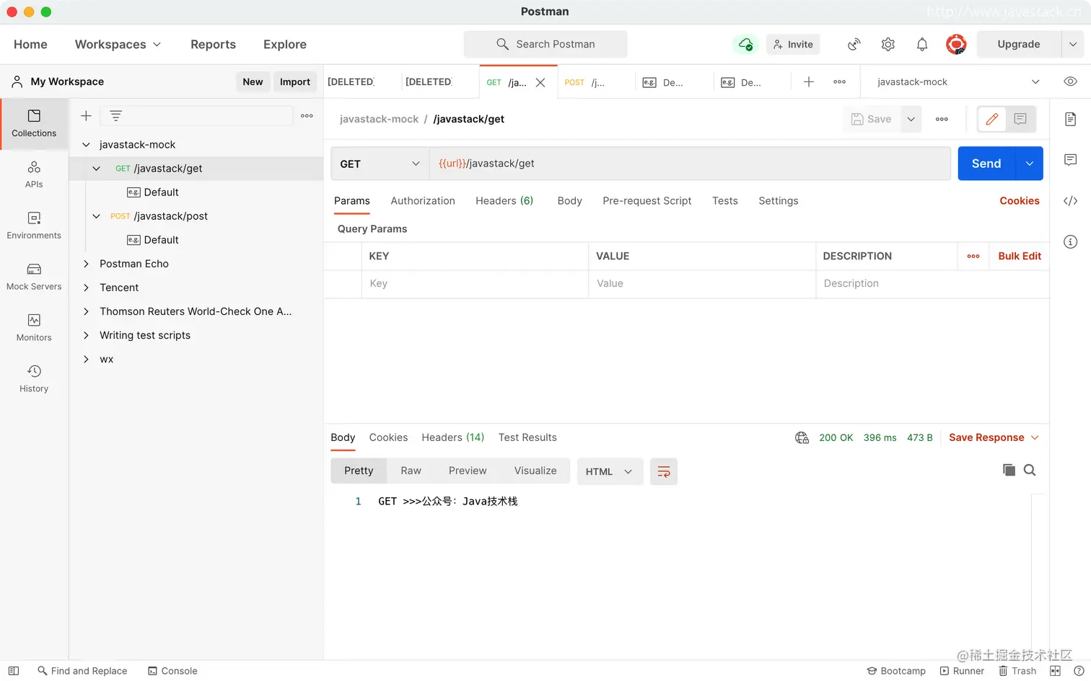The width and height of the screenshot is (1091, 681).
Task: Open the Save options dropdown arrow
Action: coord(911,120)
